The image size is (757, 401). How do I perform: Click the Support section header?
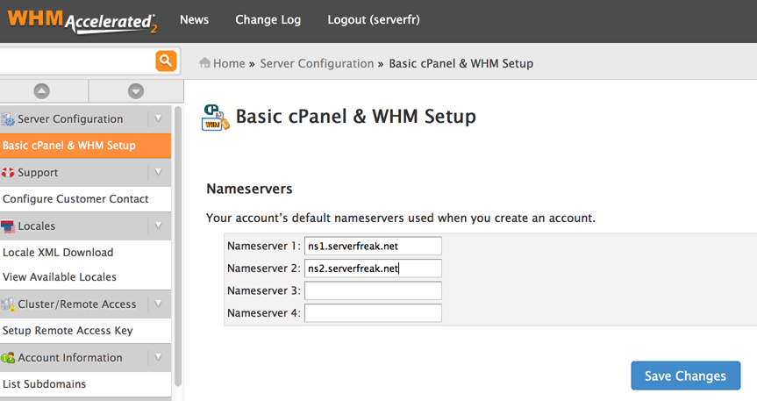(85, 173)
